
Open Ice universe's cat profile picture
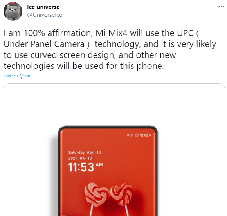(13, 11)
